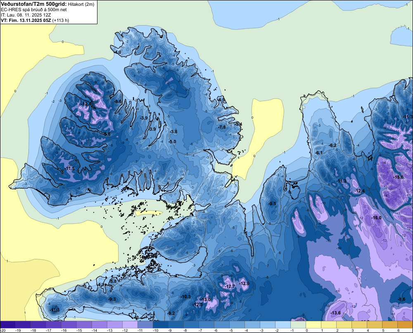Viewport: 413px width, 333px height.
Task: Click the -10.3 temperature label
Action: (x=185, y=297)
